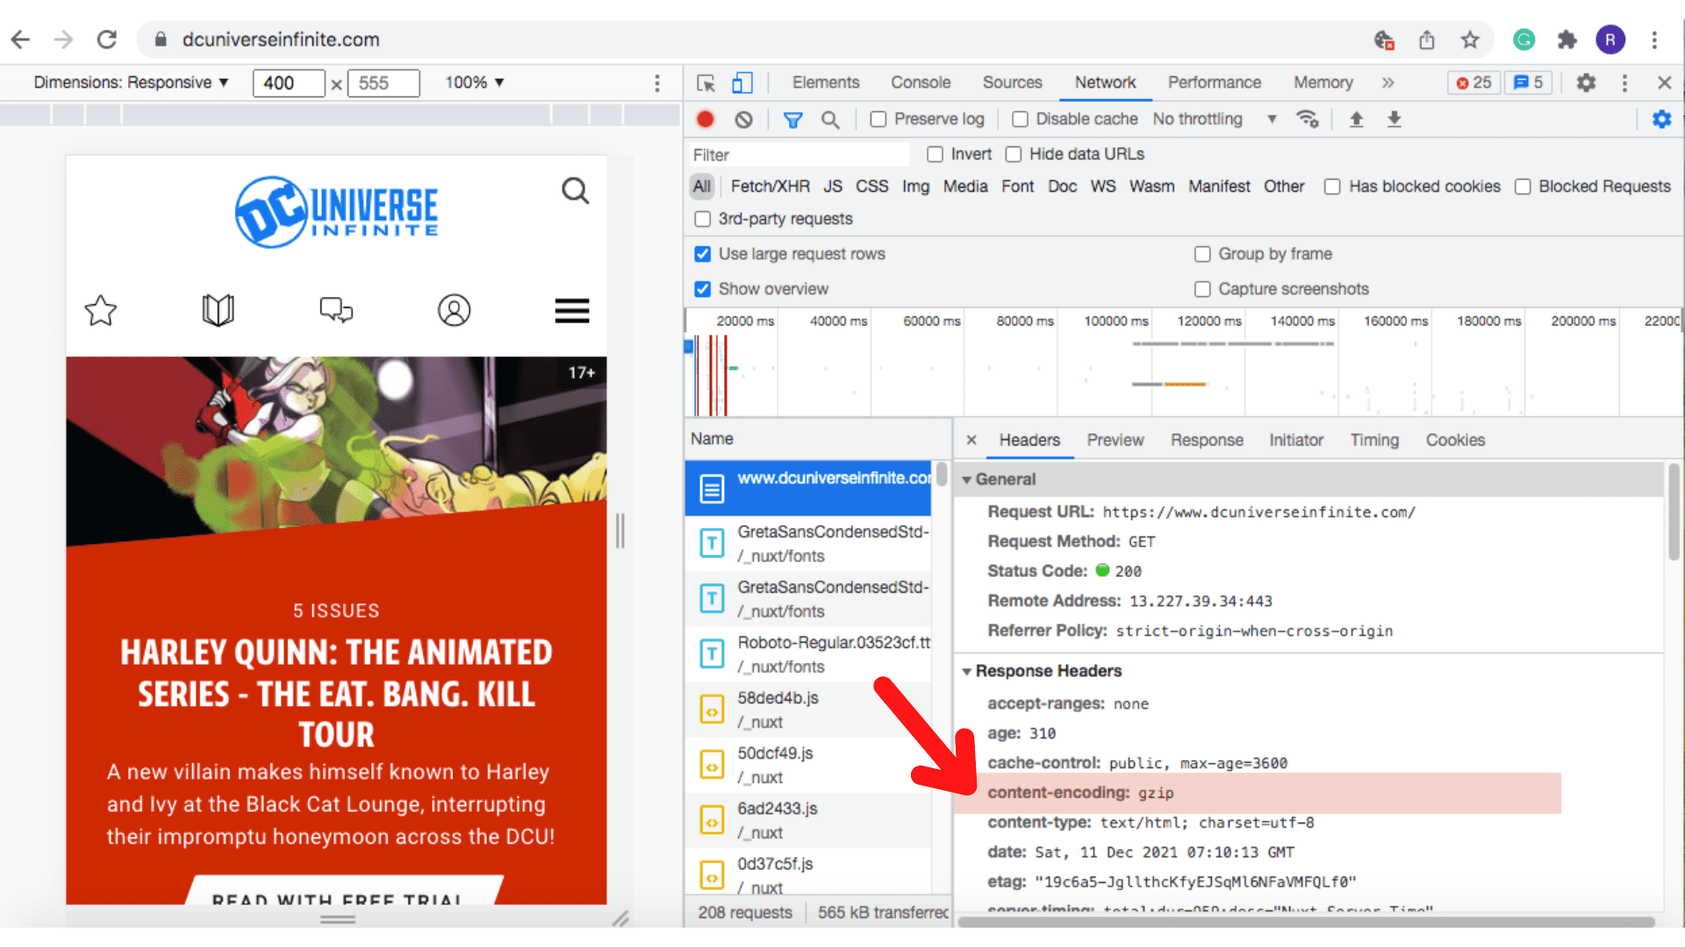Screen dimensions: 1685x947
Task: Click the favorites star icon on site
Action: (101, 310)
